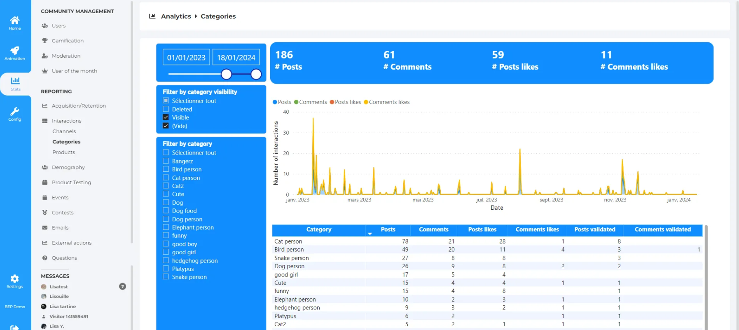This screenshot has width=739, height=330.
Task: Click the start date field 01/01/2023
Action: 186,58
